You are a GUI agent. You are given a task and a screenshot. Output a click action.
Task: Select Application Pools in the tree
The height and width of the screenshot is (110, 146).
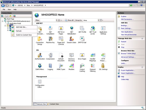click(x=15, y=24)
